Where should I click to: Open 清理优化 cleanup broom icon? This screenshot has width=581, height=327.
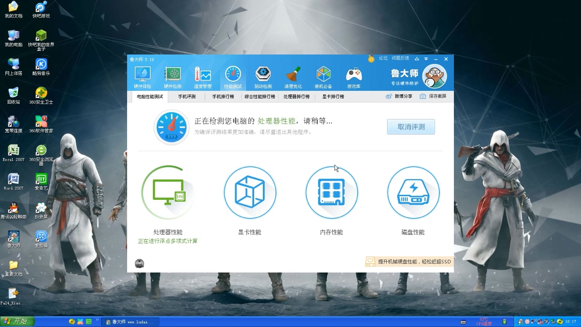[293, 77]
